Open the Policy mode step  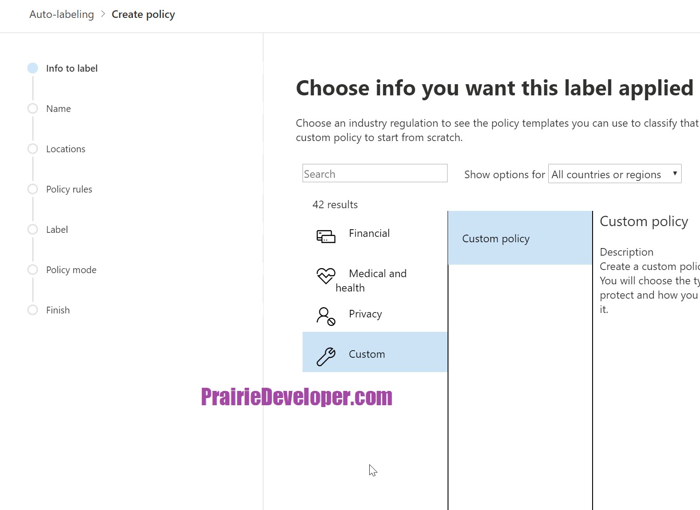[71, 270]
